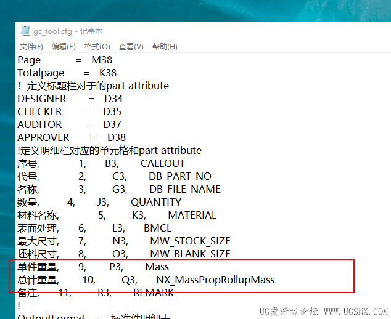Image resolution: width=391 pixels, height=319 pixels.
Task: Click the MATERIAL attribute text
Action: 192,216
